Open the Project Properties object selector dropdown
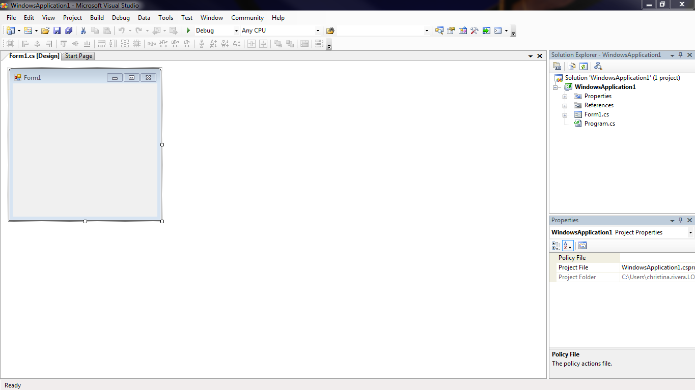 (x=690, y=232)
